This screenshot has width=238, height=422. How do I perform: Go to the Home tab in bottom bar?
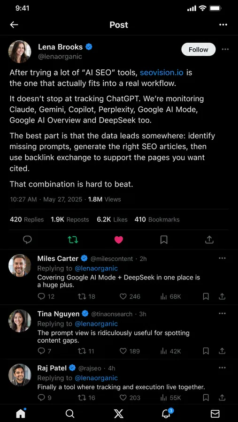(21, 413)
